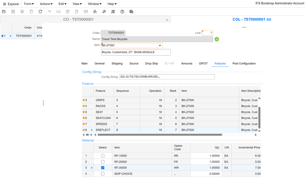Open the Actions menu dropdown

pos(46,4)
